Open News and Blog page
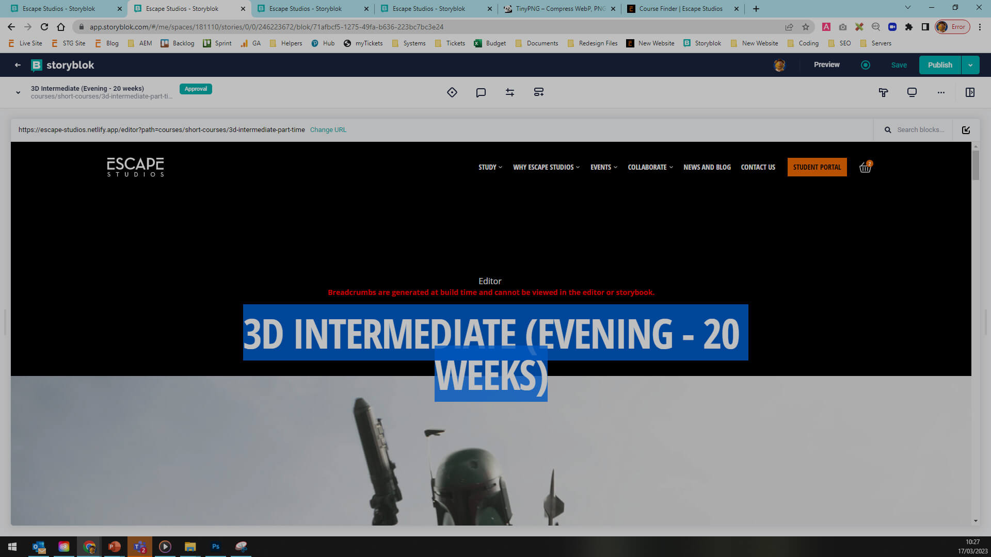The height and width of the screenshot is (557, 991). [707, 167]
